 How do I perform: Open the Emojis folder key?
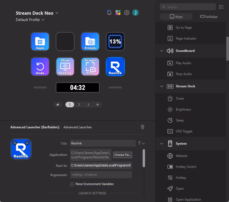[x=90, y=41]
